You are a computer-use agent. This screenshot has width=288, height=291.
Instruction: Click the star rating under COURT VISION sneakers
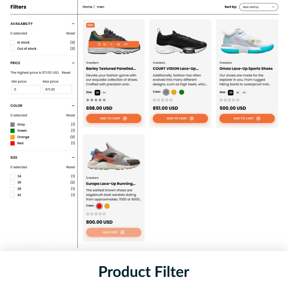tap(163, 100)
